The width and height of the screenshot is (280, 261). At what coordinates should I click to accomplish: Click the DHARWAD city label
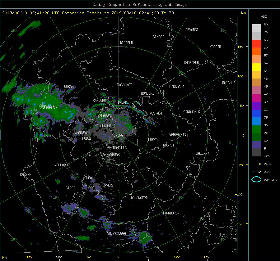(81, 133)
